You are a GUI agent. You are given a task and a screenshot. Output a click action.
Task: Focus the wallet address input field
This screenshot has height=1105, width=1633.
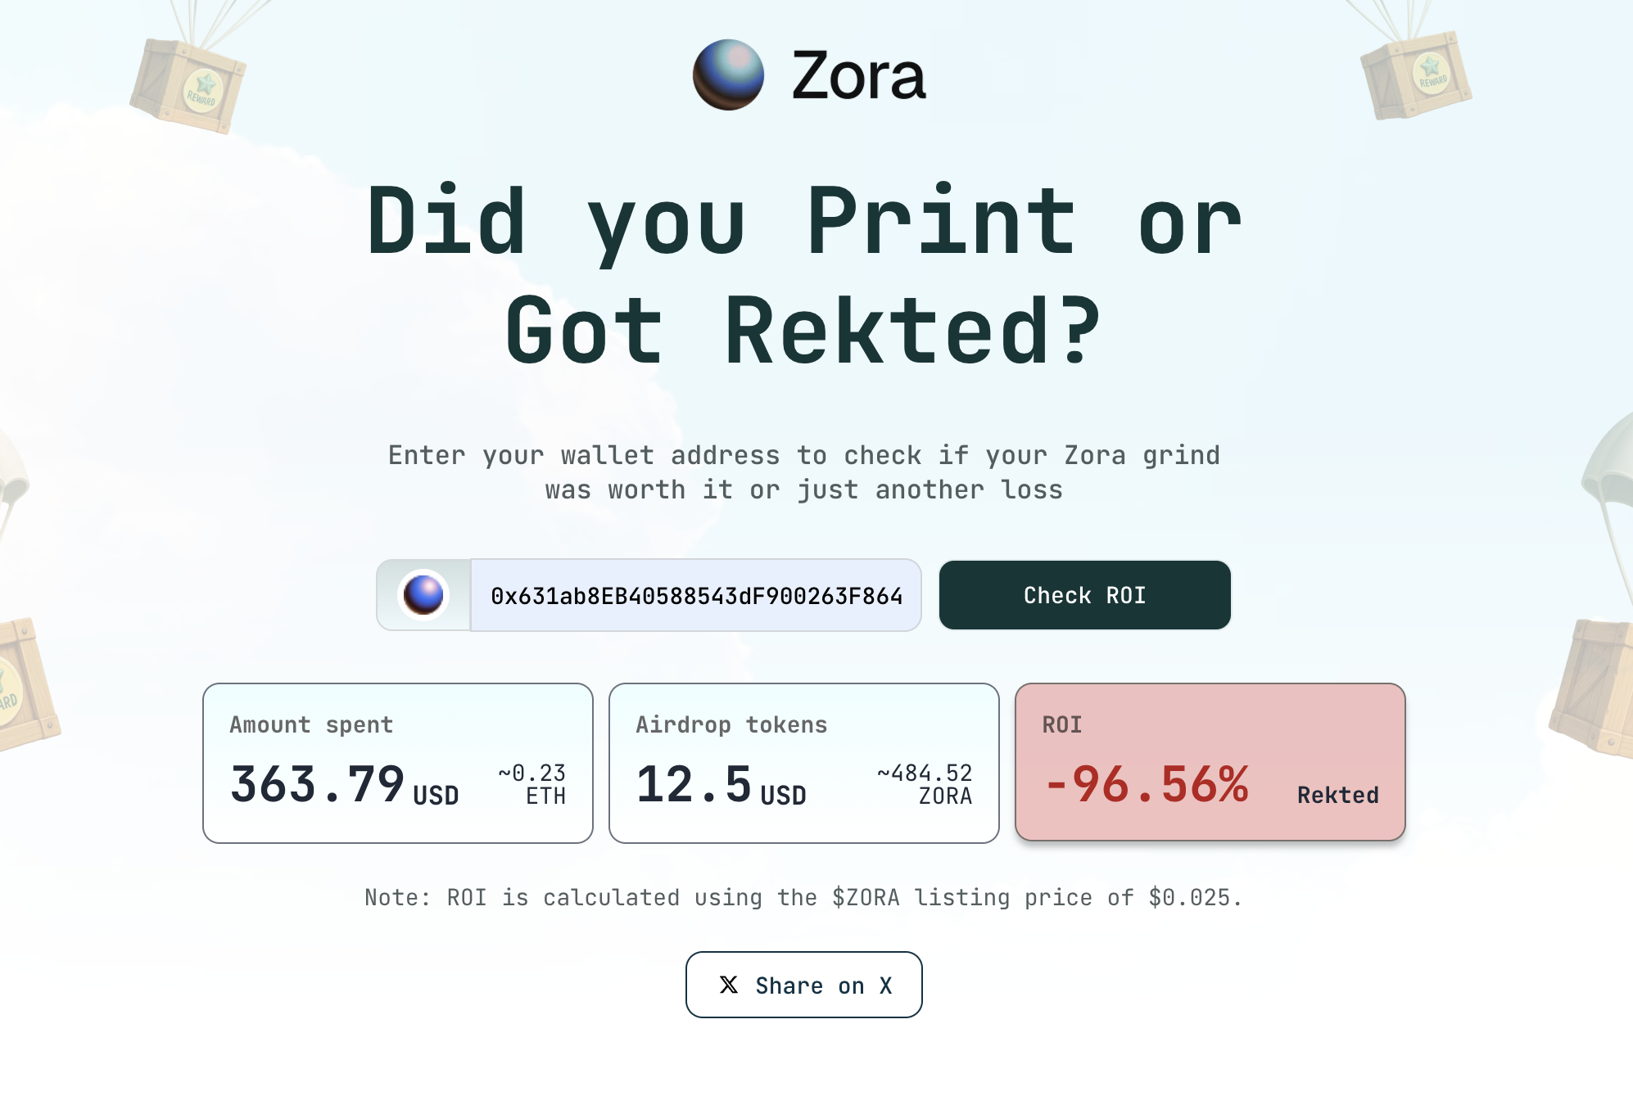(696, 595)
